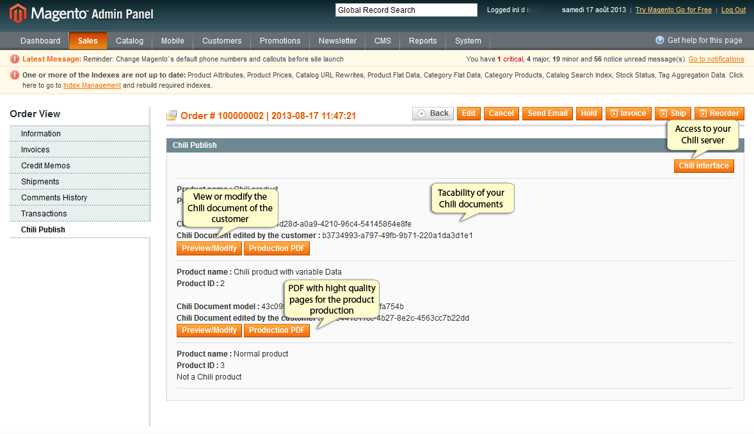
Task: Click the text 'Chili product with variable Data'
Action: pos(287,272)
